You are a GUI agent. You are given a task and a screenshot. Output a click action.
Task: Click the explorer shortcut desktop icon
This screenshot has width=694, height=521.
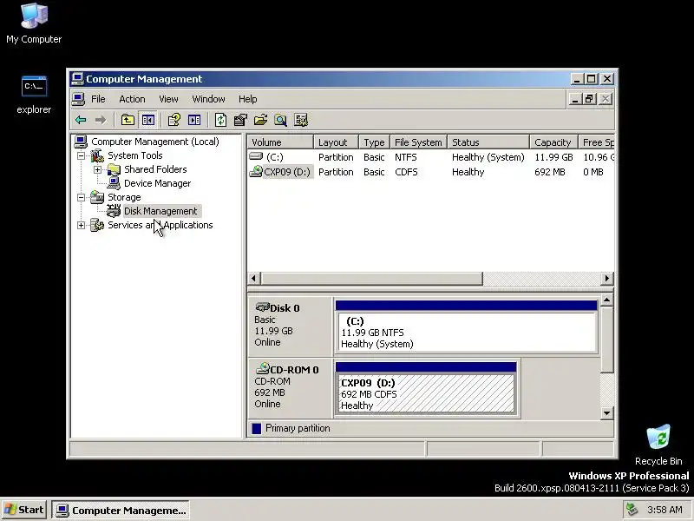(34, 95)
